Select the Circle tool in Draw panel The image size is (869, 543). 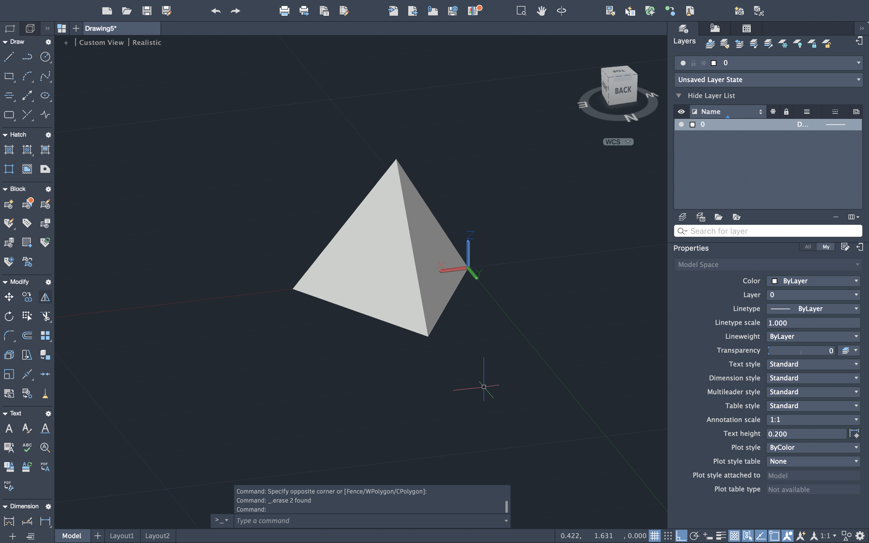45,57
